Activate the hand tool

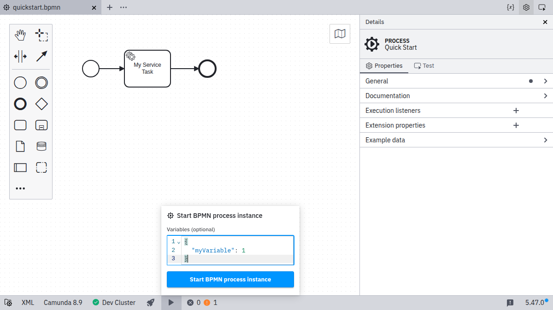[20, 35]
